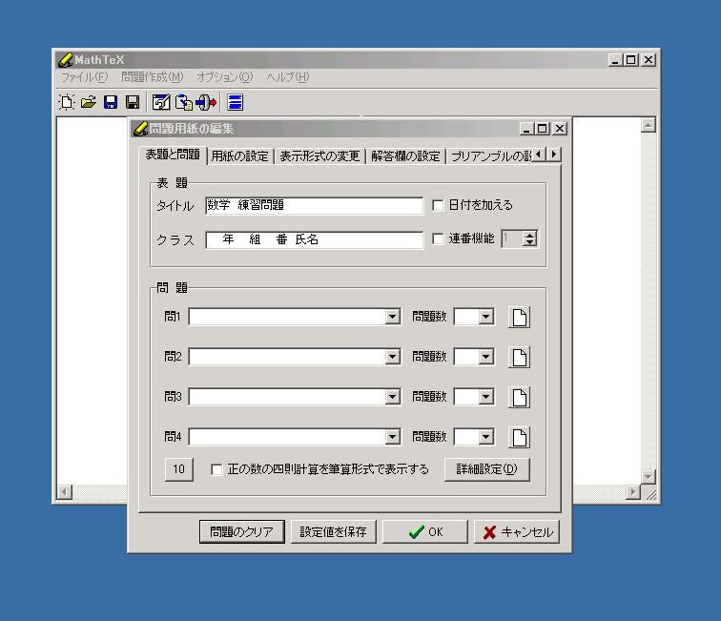Toggle the 連番機能 checkbox
The image size is (721, 621).
(x=438, y=238)
